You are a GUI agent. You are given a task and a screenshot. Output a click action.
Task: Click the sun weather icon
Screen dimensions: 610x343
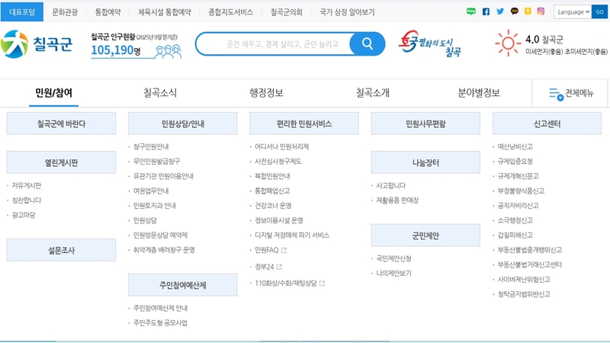[x=508, y=43]
